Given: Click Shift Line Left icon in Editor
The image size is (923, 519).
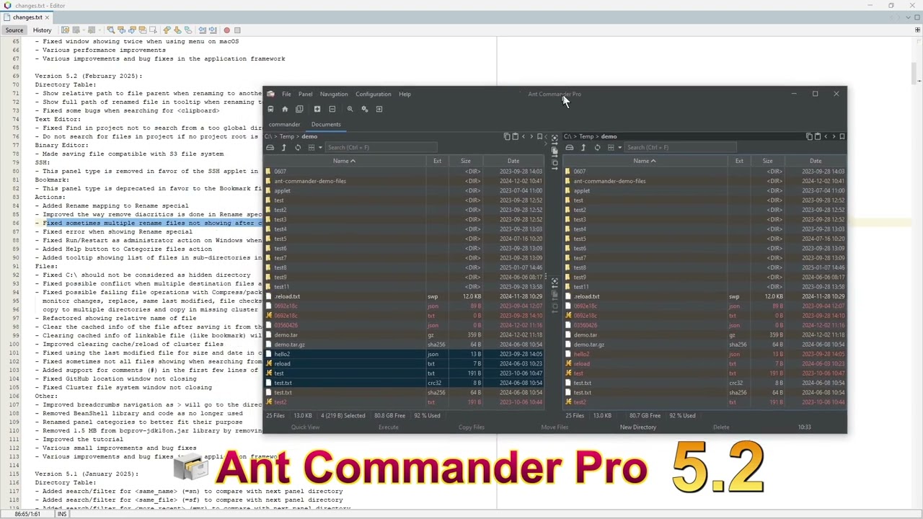Looking at the screenshot, I should pos(203,30).
